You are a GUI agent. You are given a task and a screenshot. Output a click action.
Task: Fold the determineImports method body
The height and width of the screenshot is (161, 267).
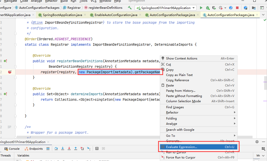pos(15,94)
